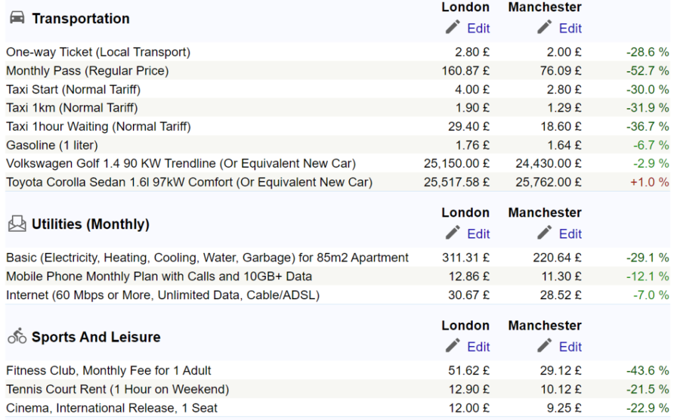The image size is (677, 420).
Task: Click the cyclist icon beside Sports And Leisure
Action: point(17,337)
